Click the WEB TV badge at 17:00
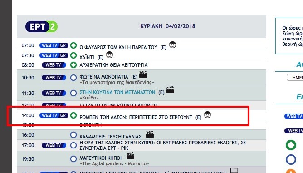This screenshot has height=173, width=303. tap(54, 145)
